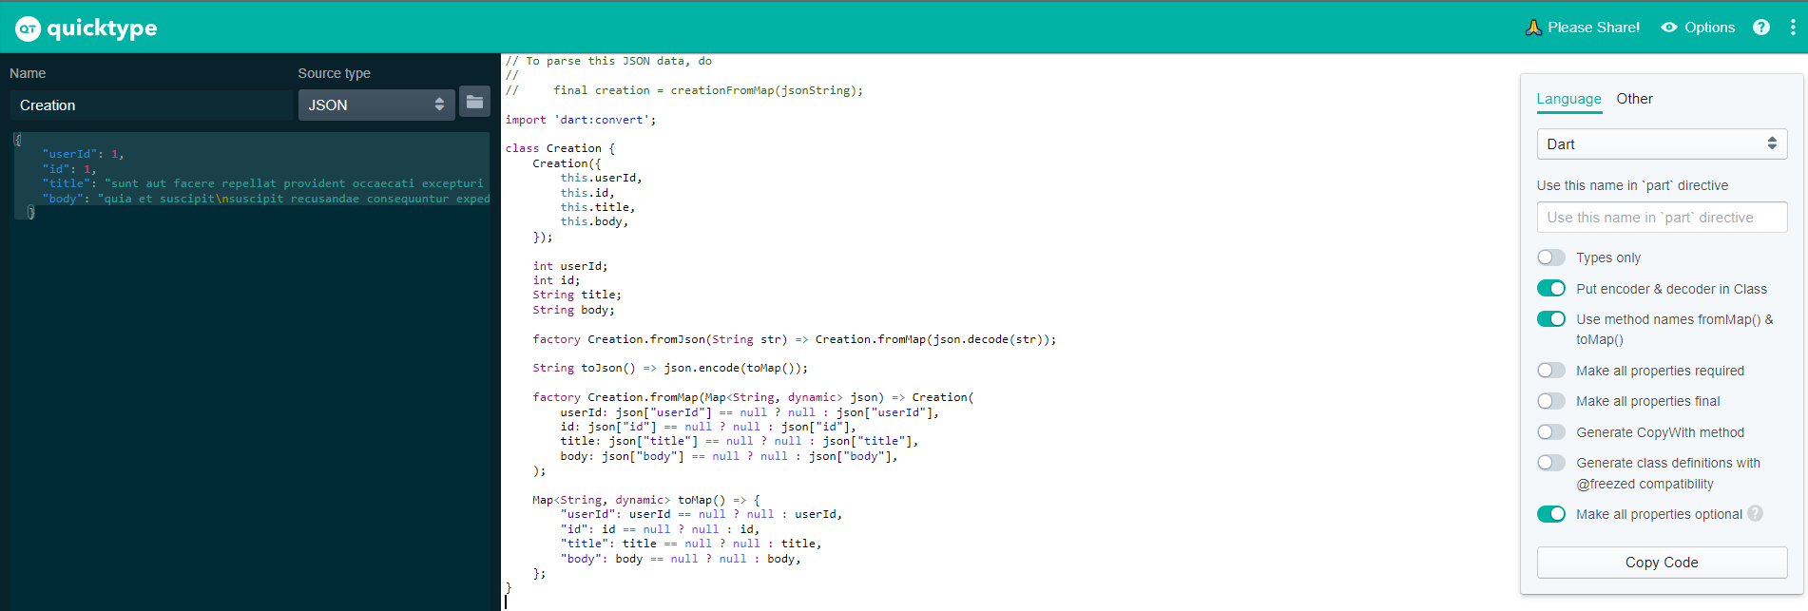Image resolution: width=1808 pixels, height=611 pixels.
Task: Toggle Types only switch
Action: 1551,258
